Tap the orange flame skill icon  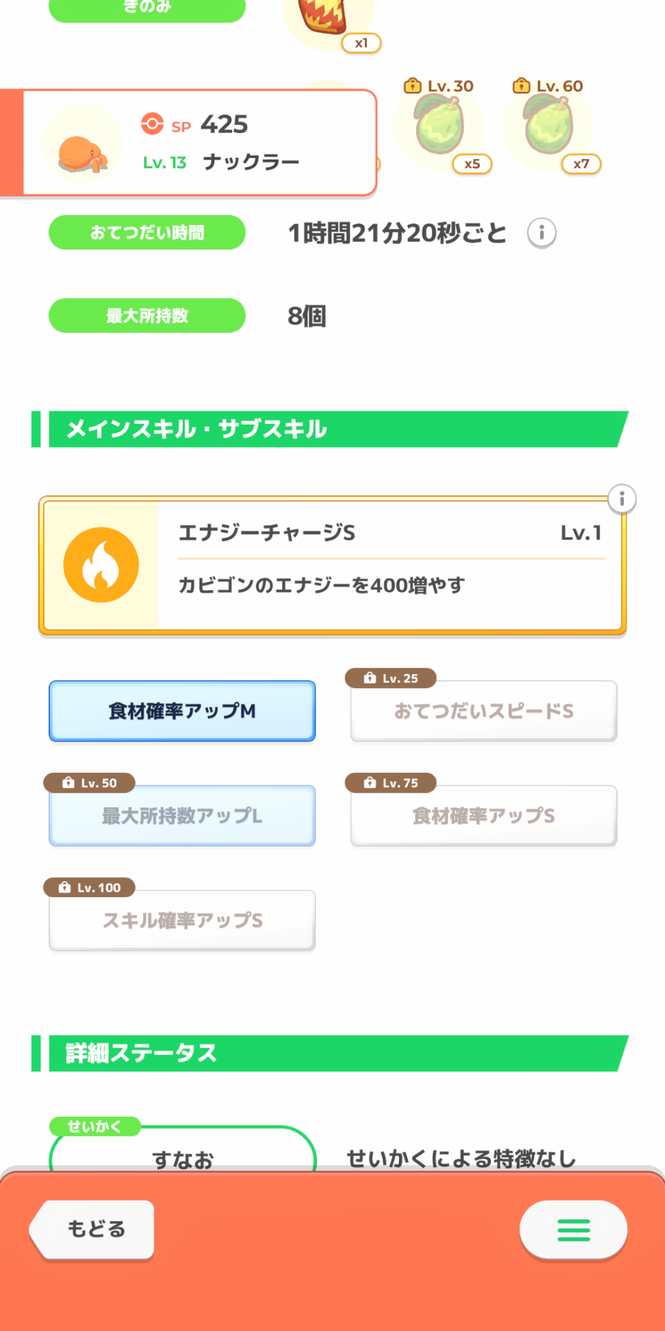pos(101,565)
